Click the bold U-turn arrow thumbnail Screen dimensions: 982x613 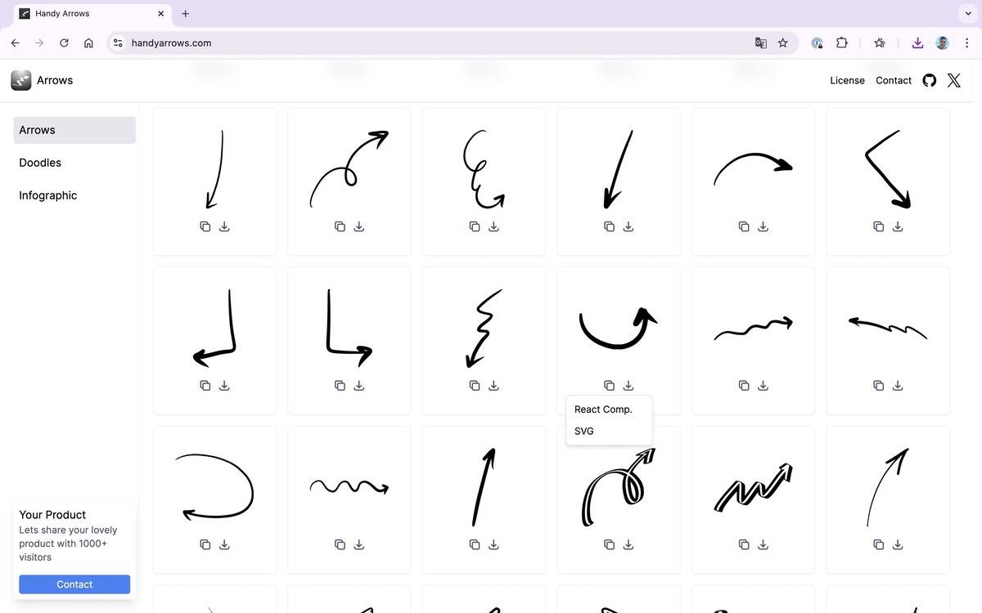pos(618,327)
